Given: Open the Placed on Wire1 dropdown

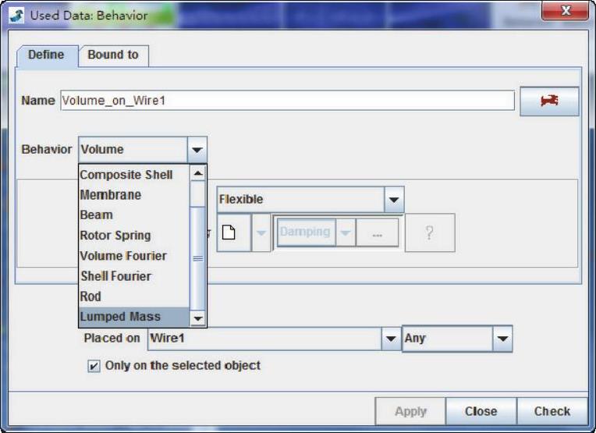Looking at the screenshot, I should (x=391, y=339).
